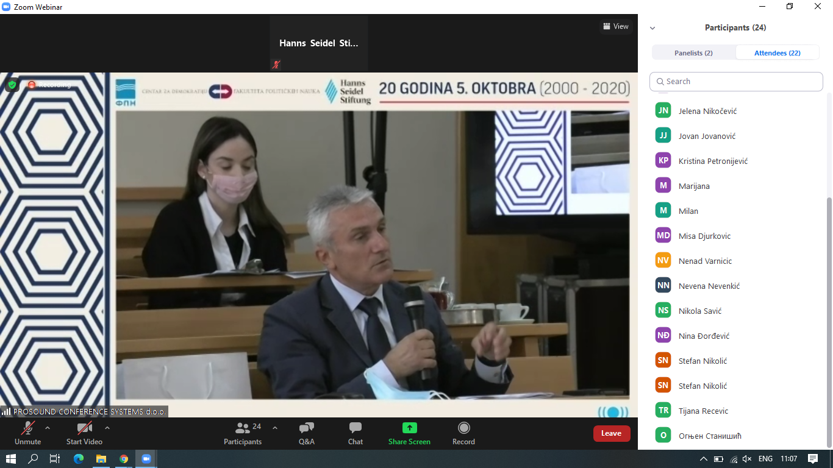Click the TR avatar for Tijana Recevic
Image resolution: width=833 pixels, height=468 pixels.
(663, 410)
